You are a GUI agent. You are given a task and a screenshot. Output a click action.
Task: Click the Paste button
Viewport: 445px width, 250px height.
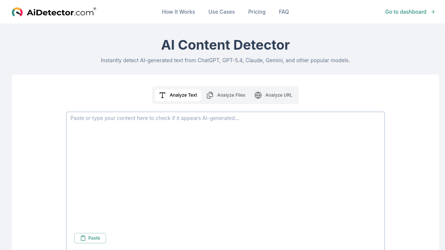[x=90, y=238]
